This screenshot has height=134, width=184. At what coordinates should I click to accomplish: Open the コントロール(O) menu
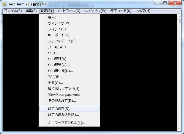point(68,11)
